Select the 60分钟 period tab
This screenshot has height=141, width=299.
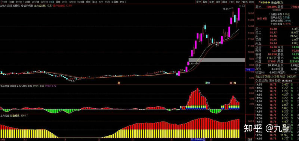[x=44, y=2]
